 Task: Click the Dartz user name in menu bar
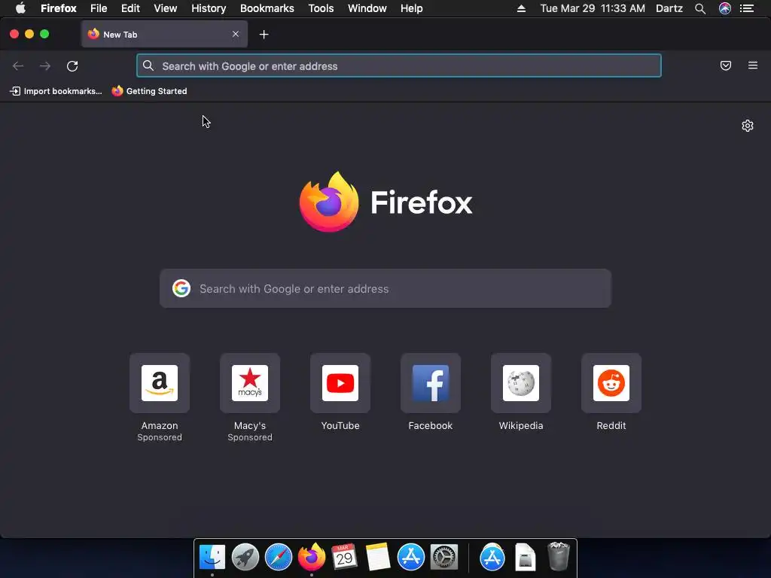(x=669, y=8)
